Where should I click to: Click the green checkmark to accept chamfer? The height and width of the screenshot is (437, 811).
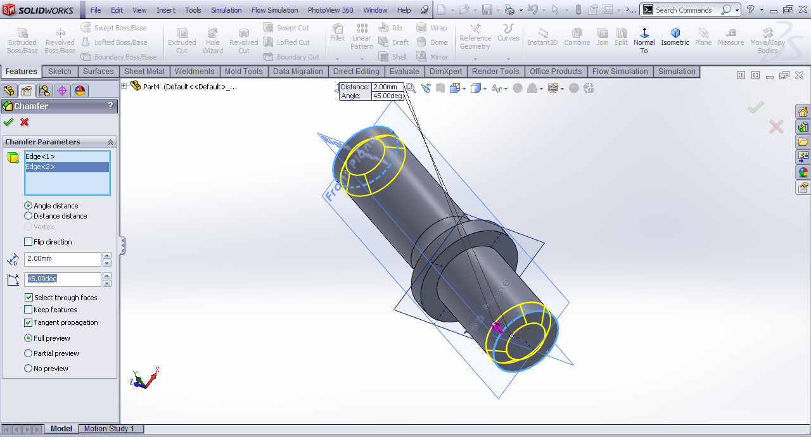coord(8,122)
